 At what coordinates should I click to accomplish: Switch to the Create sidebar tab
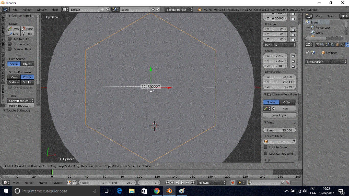click(3, 30)
